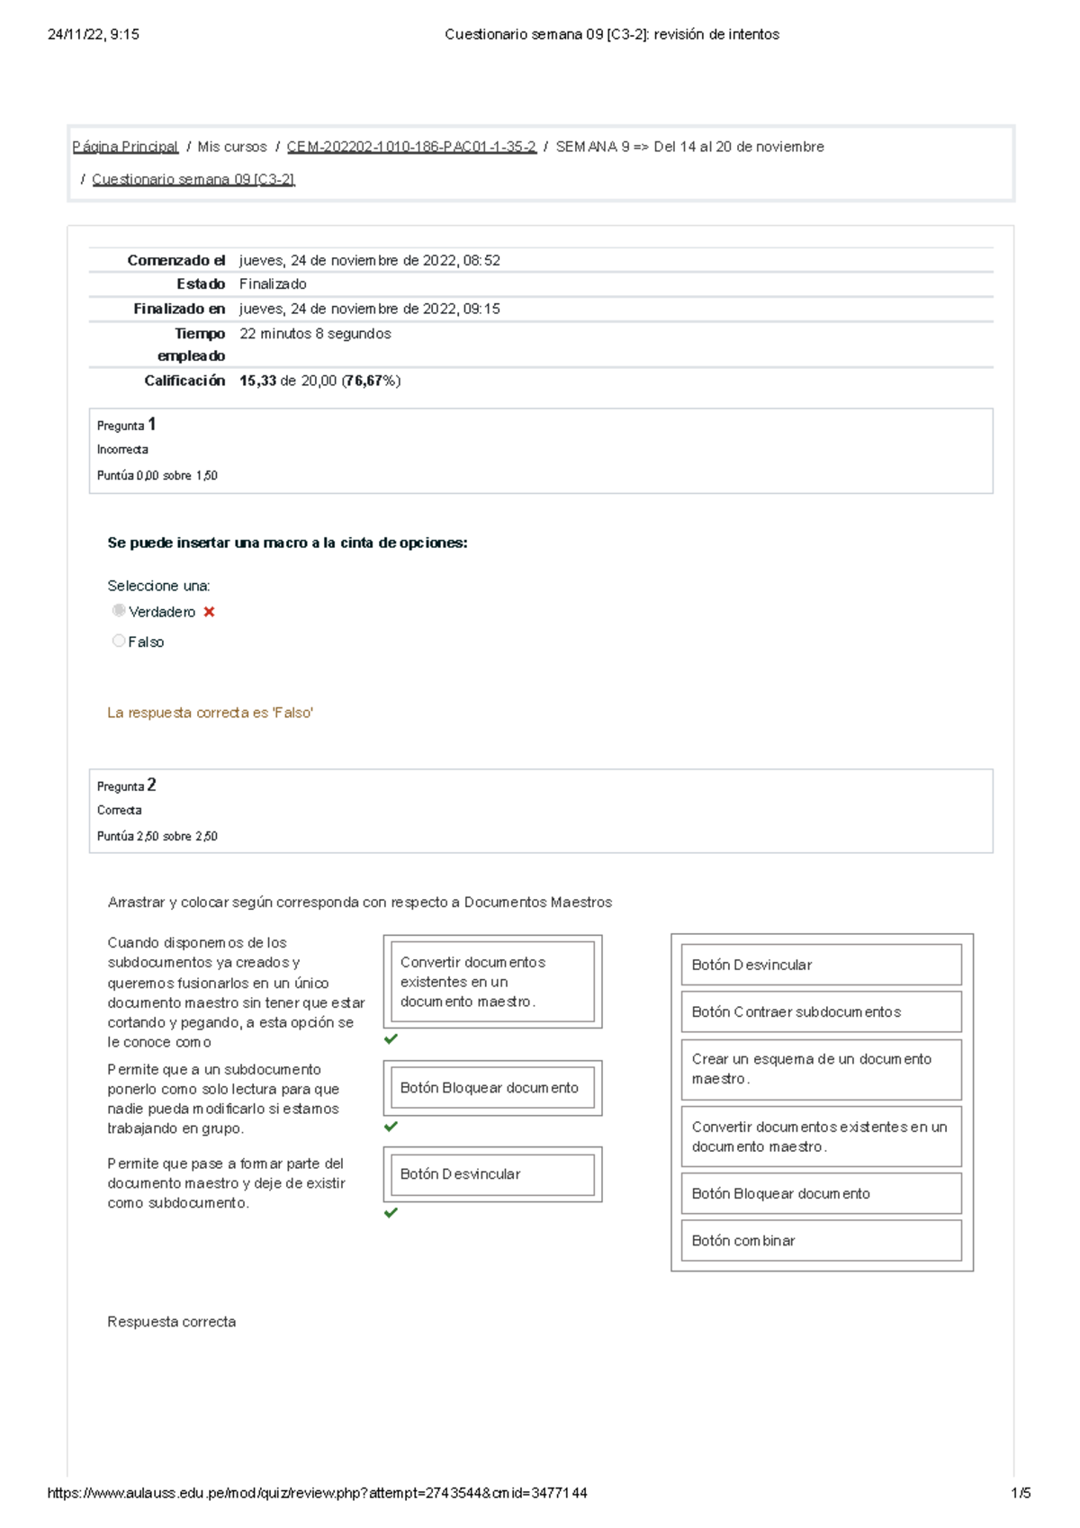Click the red X incorrect mark
1080x1528 pixels.
pos(209,612)
